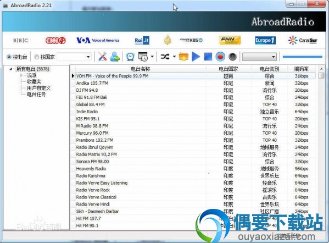This screenshot has width=329, height=243.
Task: Open the Al Jazeera gold logo
Action: (x=168, y=40)
